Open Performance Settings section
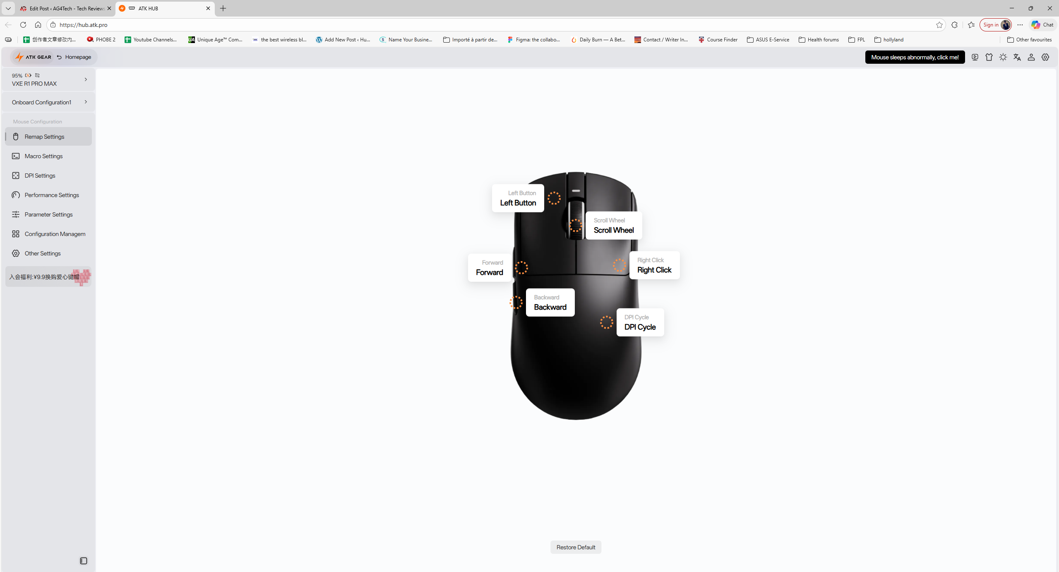Screen dimensions: 1059x572 [51, 195]
